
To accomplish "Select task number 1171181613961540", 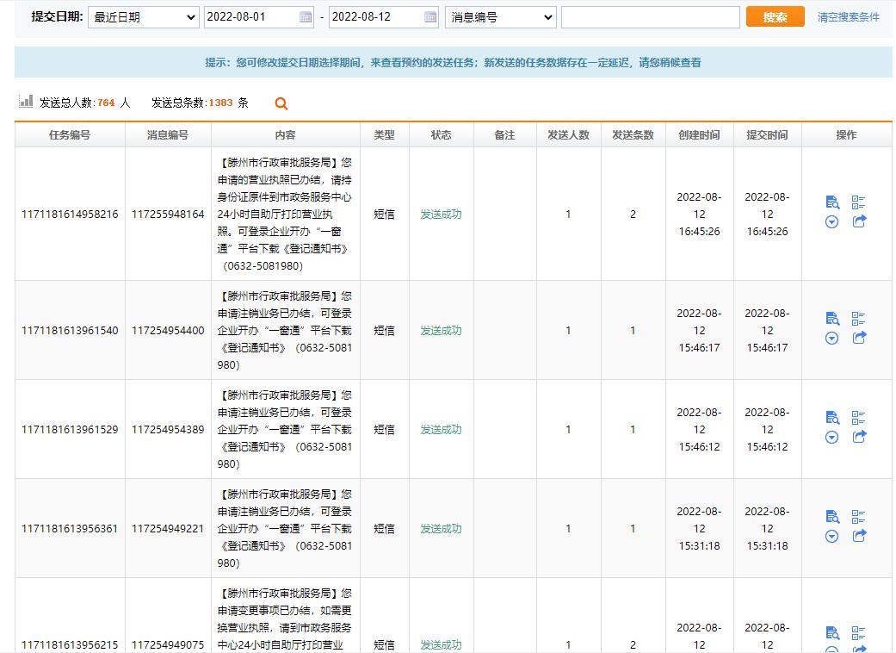I will click(x=70, y=331).
